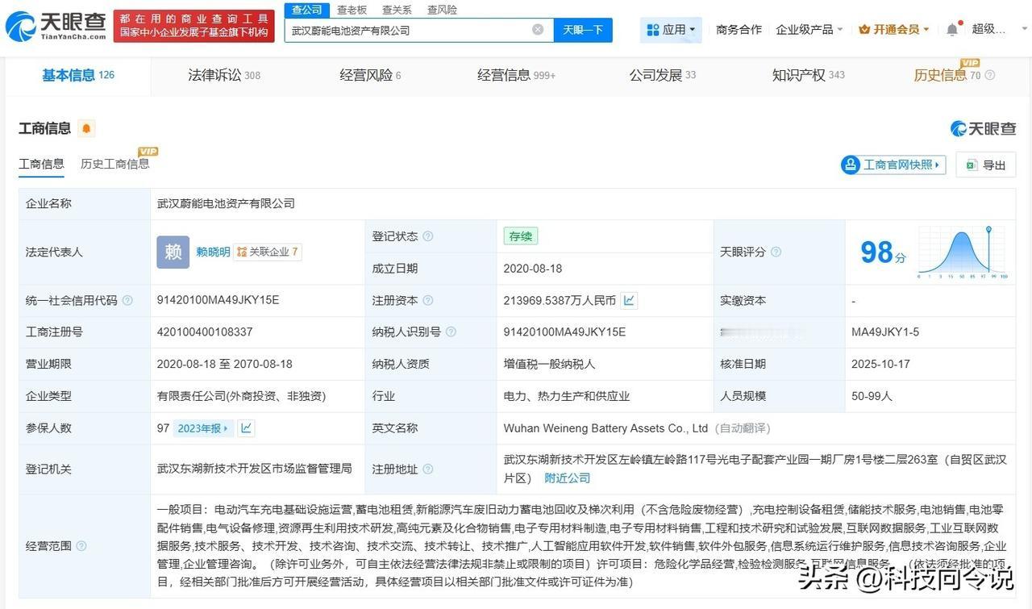This screenshot has width=1032, height=609.
Task: Click the help icon beside 统一社会信用代码
Action: pyautogui.click(x=127, y=300)
